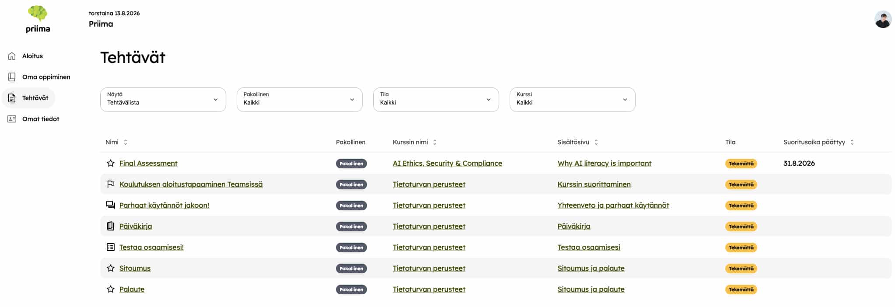Viewport: 895px width, 307px height.
Task: Click the quiz icon beside Testaa osaamisesi
Action: pyautogui.click(x=111, y=247)
